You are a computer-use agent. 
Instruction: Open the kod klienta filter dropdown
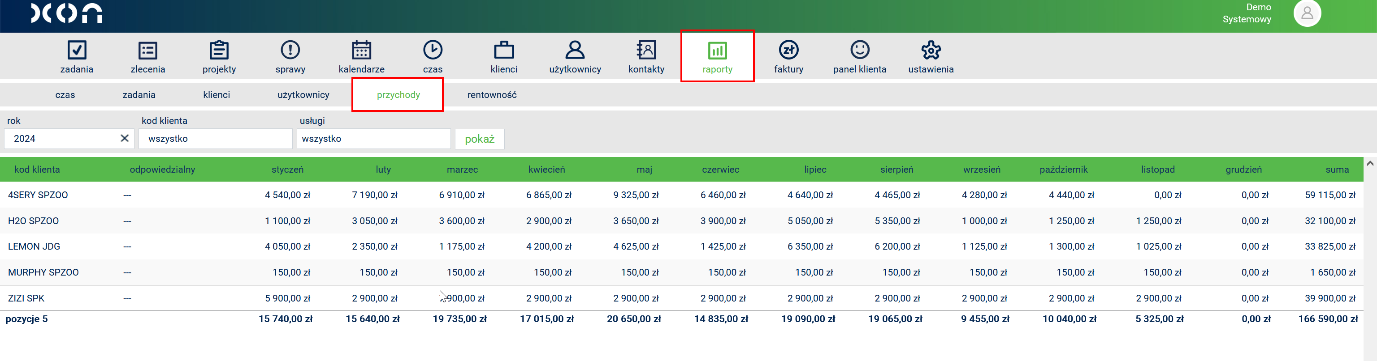click(216, 139)
